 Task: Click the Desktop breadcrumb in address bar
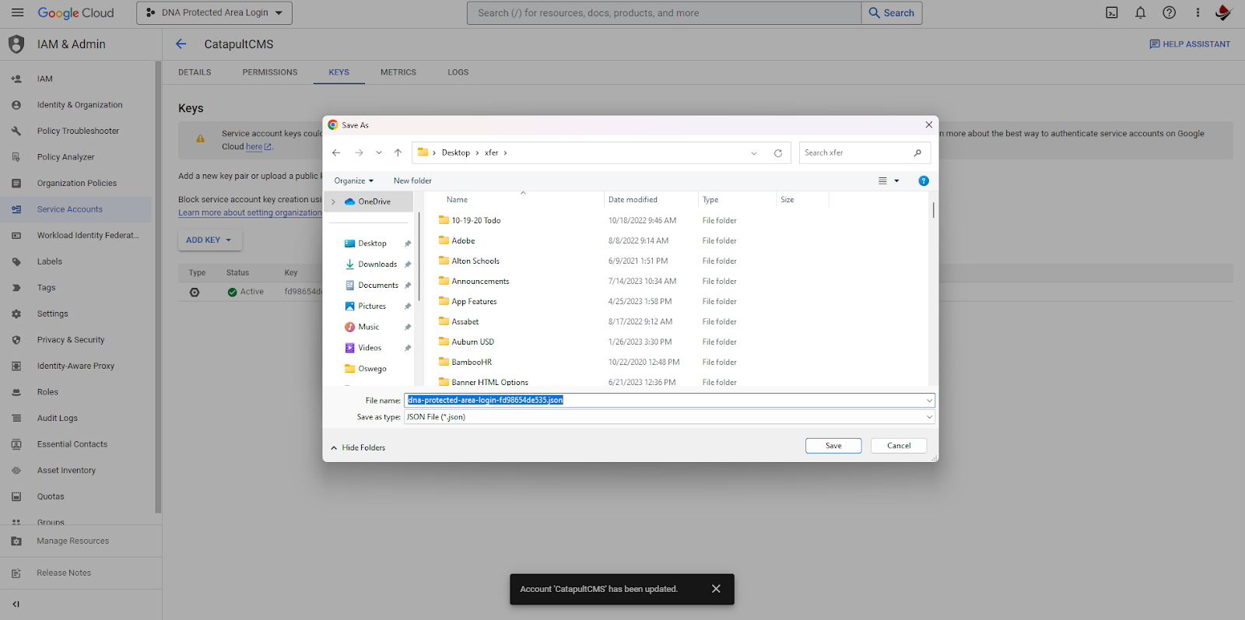[x=456, y=153]
